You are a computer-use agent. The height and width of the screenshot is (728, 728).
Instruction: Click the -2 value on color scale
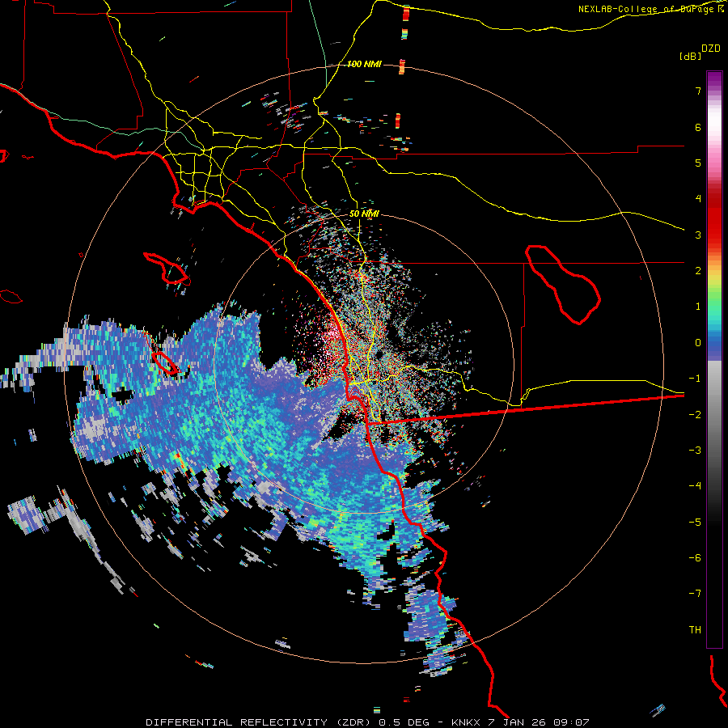pos(695,414)
